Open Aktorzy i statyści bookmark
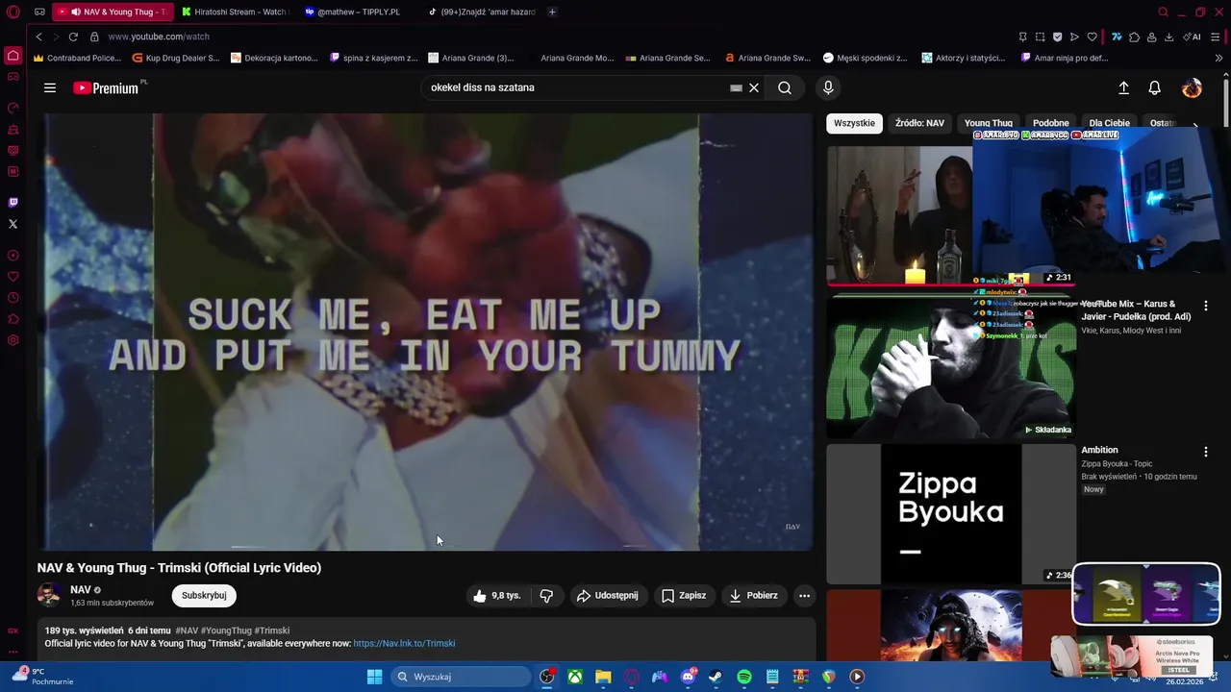 point(964,58)
